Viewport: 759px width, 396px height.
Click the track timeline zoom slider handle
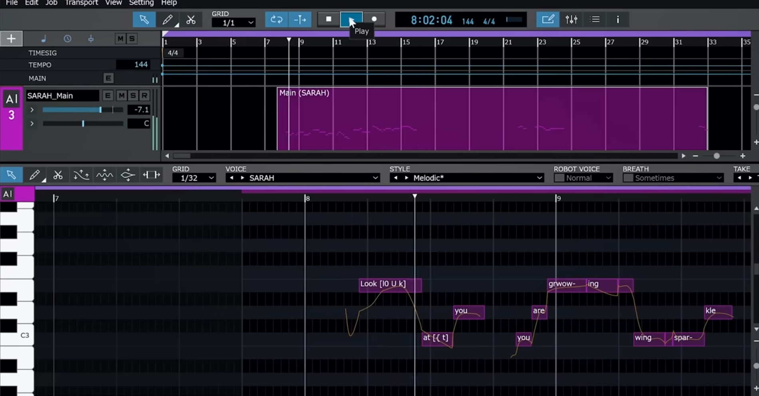pyautogui.click(x=717, y=156)
